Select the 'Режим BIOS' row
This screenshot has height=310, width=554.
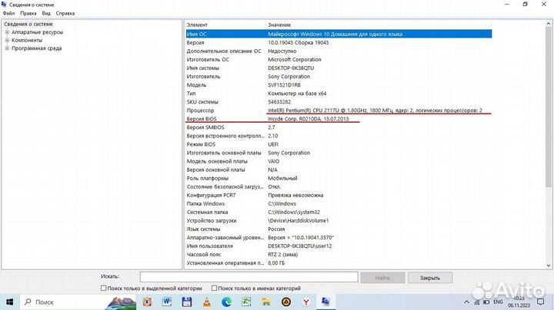[339, 144]
